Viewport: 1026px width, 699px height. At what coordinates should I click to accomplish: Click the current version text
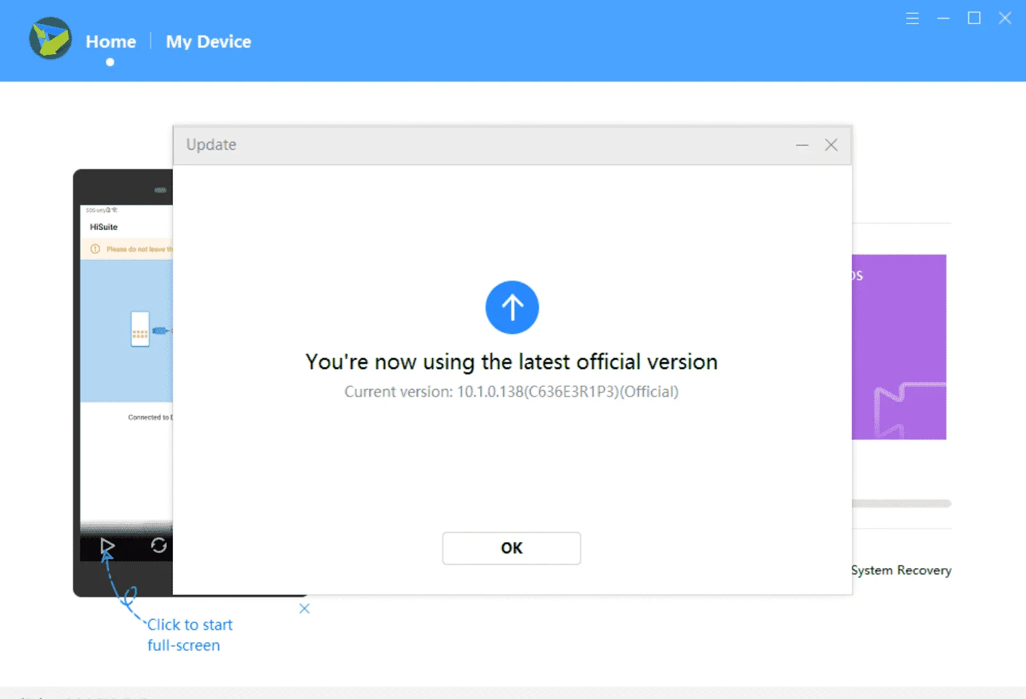point(512,392)
